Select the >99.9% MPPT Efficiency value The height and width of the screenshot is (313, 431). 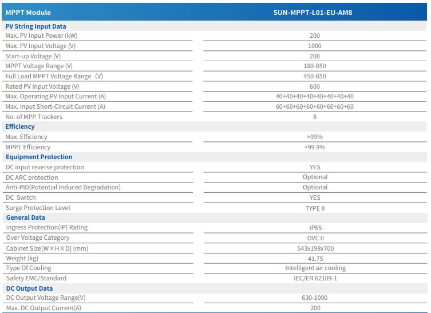coord(315,147)
